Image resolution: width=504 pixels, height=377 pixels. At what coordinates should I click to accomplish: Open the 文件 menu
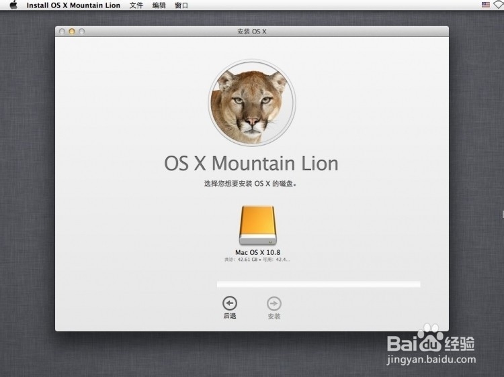point(136,5)
